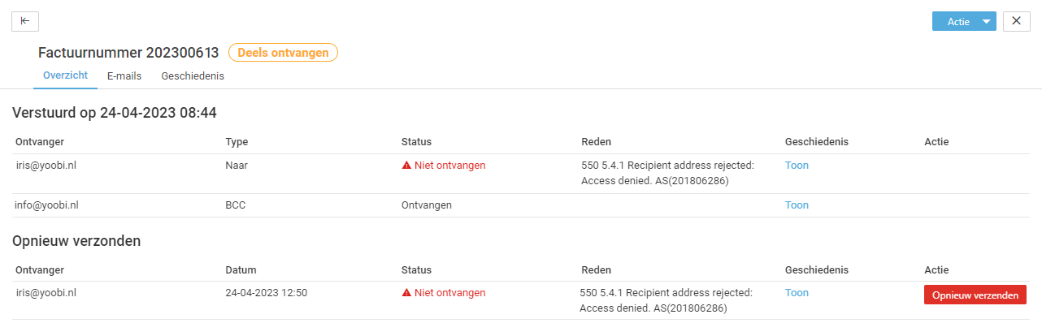Click the Verstuurd op 24-04-2023 08:44 heading
The image size is (1042, 336).
tap(115, 113)
